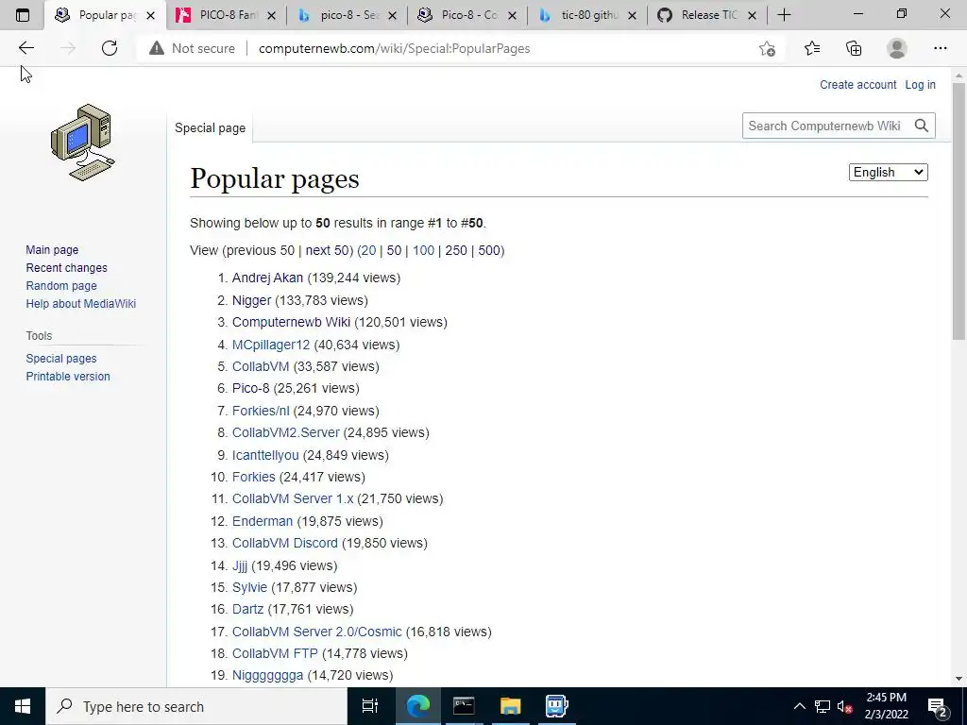
Task: Close the PICO-8 Fantasy tab
Action: (271, 16)
